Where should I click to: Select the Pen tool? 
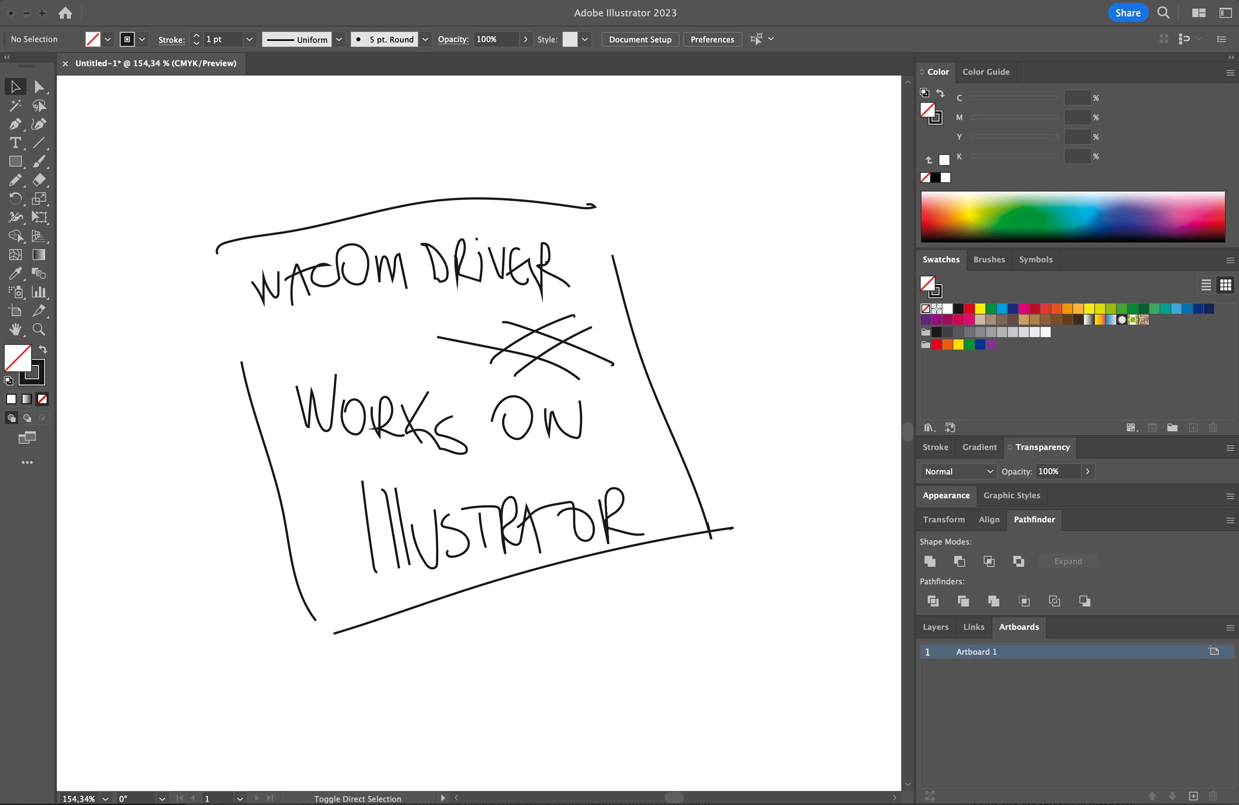coord(14,125)
